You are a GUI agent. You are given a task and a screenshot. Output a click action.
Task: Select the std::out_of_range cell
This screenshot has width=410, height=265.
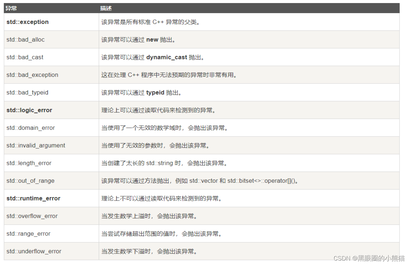click(x=51, y=181)
